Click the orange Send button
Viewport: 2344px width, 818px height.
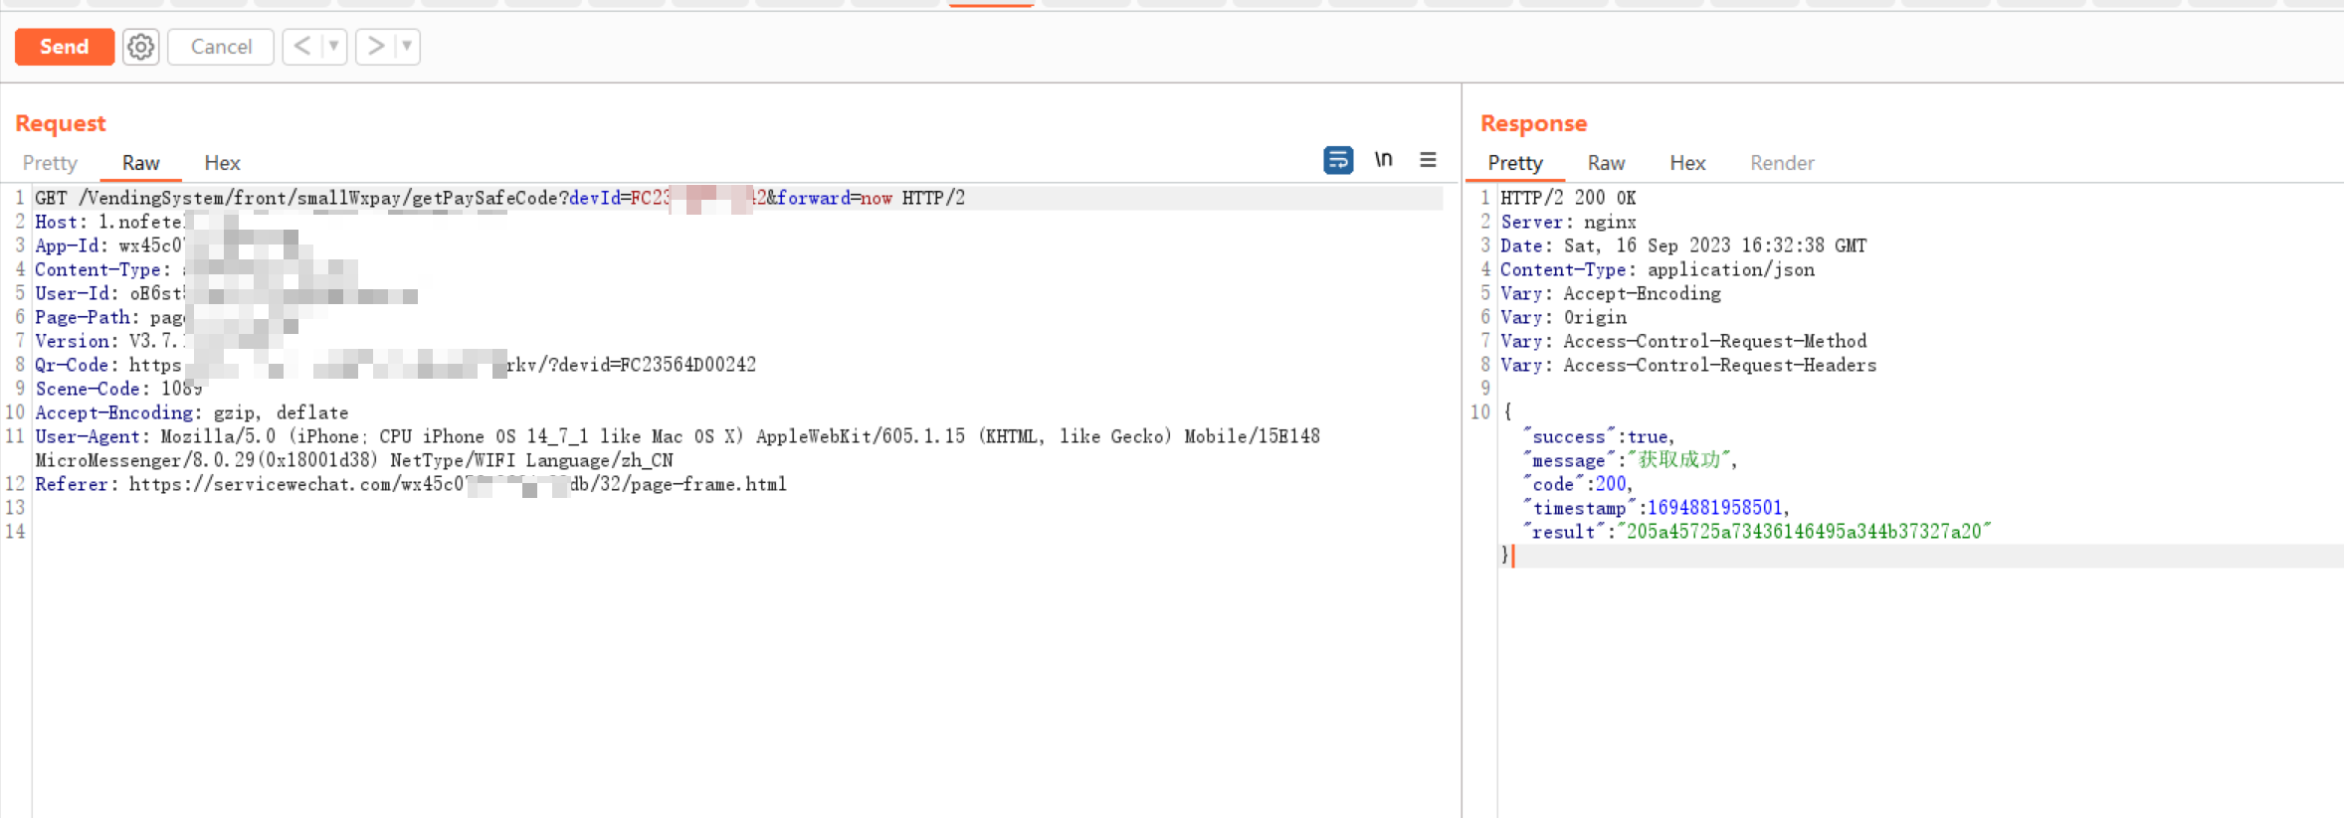[65, 47]
